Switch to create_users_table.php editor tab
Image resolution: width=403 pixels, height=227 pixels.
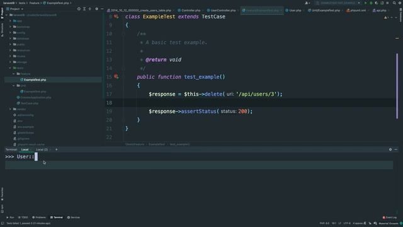pyautogui.click(x=139, y=11)
